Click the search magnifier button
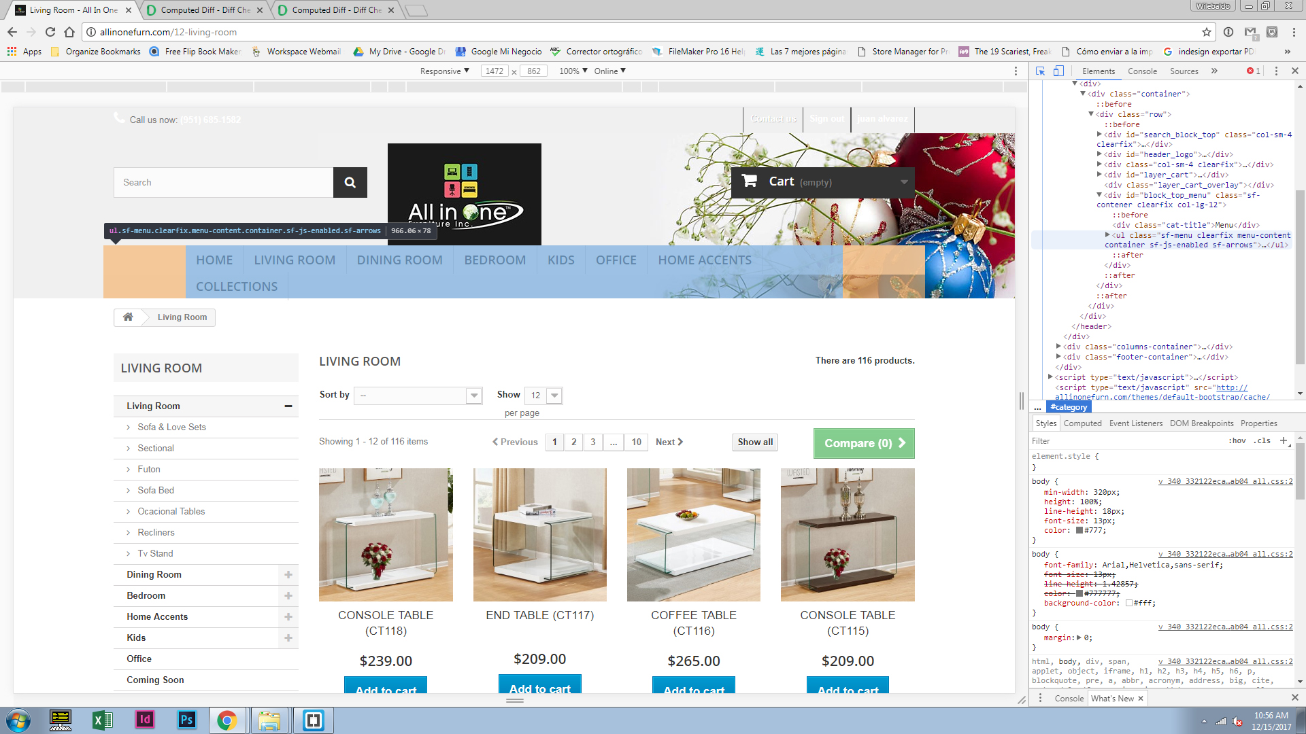This screenshot has width=1306, height=734. coord(350,182)
